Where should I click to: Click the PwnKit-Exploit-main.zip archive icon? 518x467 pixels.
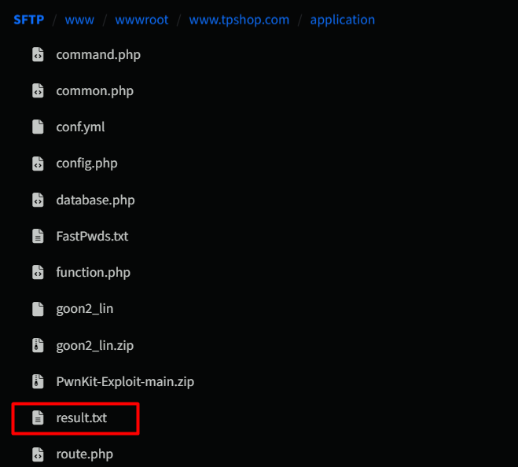pyautogui.click(x=37, y=382)
